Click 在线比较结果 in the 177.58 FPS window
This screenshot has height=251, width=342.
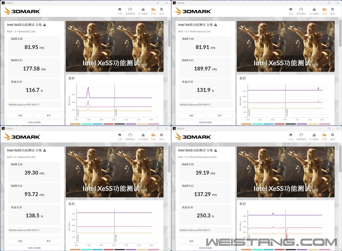pyautogui.click(x=34, y=122)
